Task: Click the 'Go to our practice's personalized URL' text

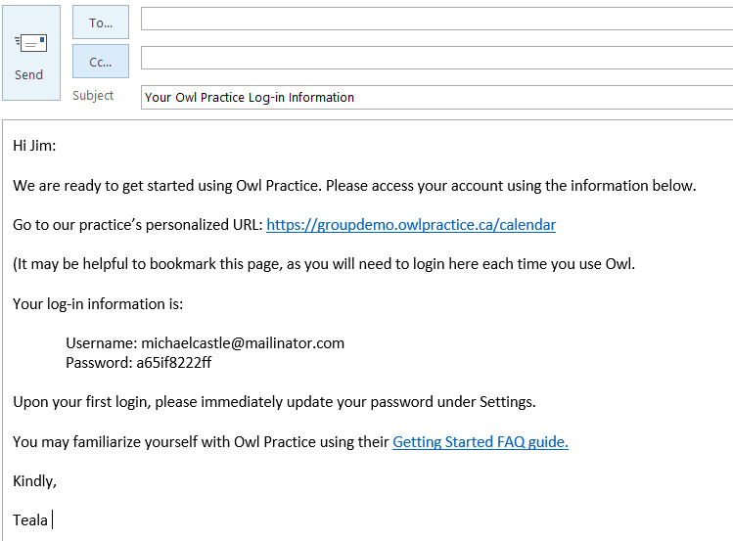Action: pos(137,225)
